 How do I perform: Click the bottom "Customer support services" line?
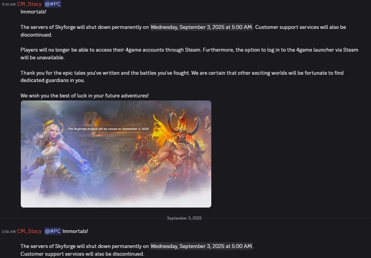coord(82,254)
